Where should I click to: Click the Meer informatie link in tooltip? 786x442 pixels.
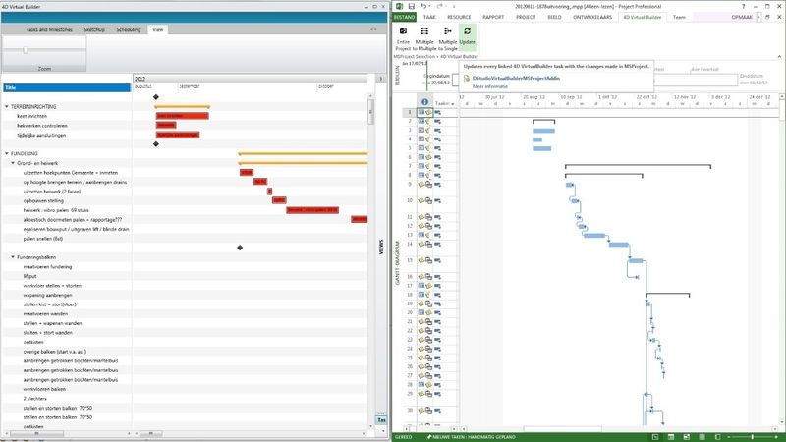pos(489,86)
